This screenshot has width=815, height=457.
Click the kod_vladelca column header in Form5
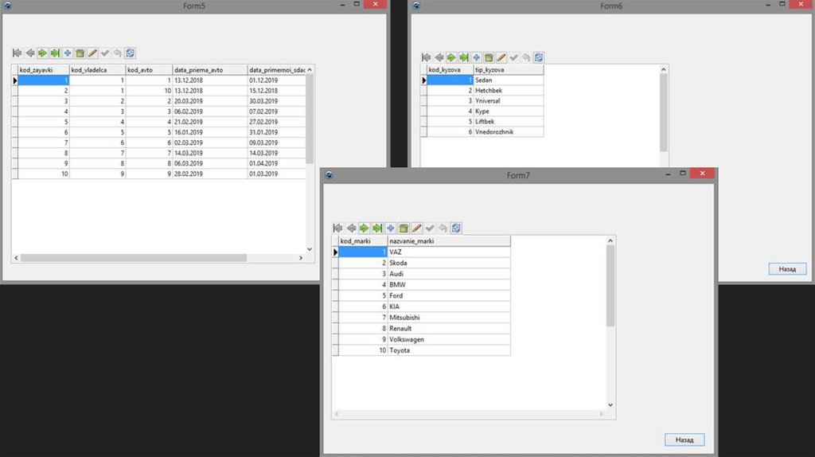point(97,70)
